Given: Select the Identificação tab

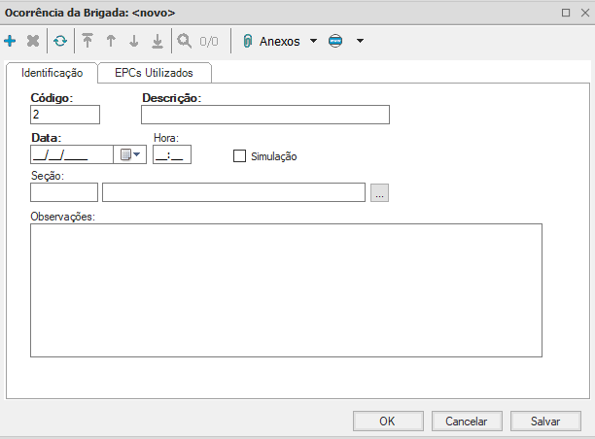Looking at the screenshot, I should [52, 73].
